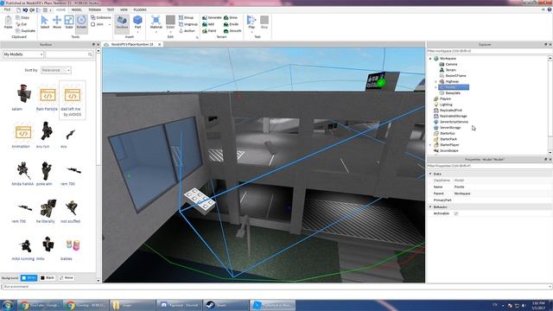Image resolution: width=553 pixels, height=311 pixels.
Task: Switch to the PLUGINS ribbon tab
Action: click(140, 10)
